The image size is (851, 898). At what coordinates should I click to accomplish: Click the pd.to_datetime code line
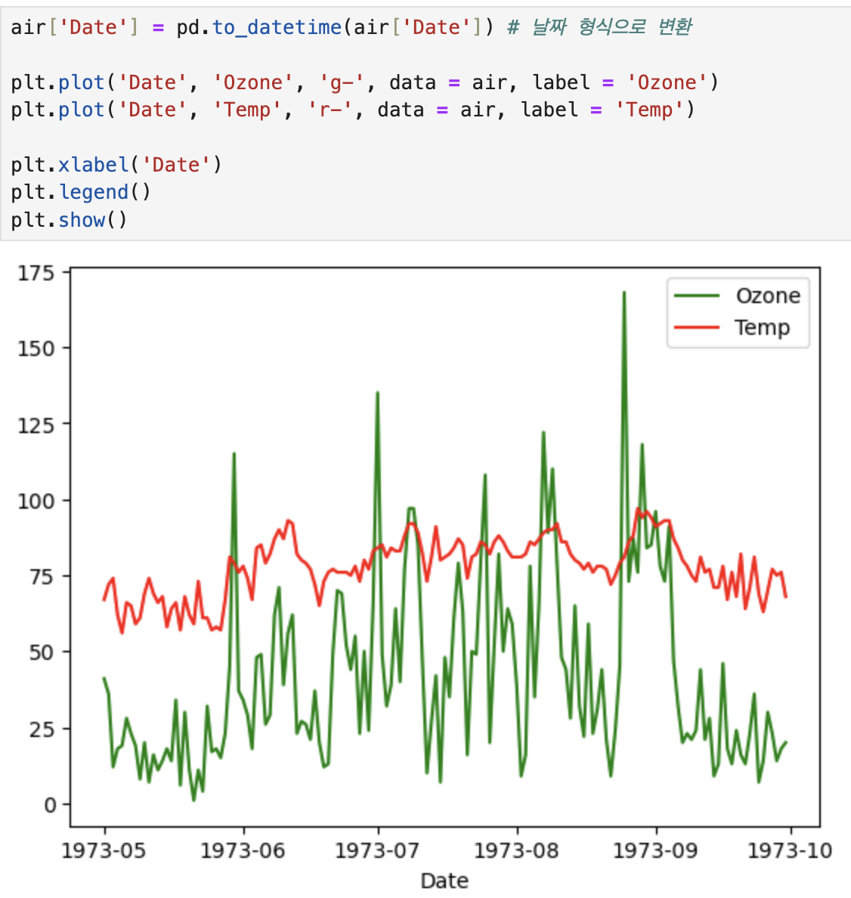point(351,27)
